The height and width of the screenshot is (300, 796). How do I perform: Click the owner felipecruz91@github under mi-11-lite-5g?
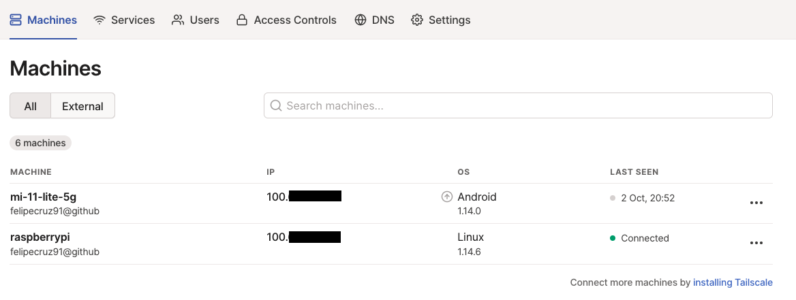pos(55,211)
